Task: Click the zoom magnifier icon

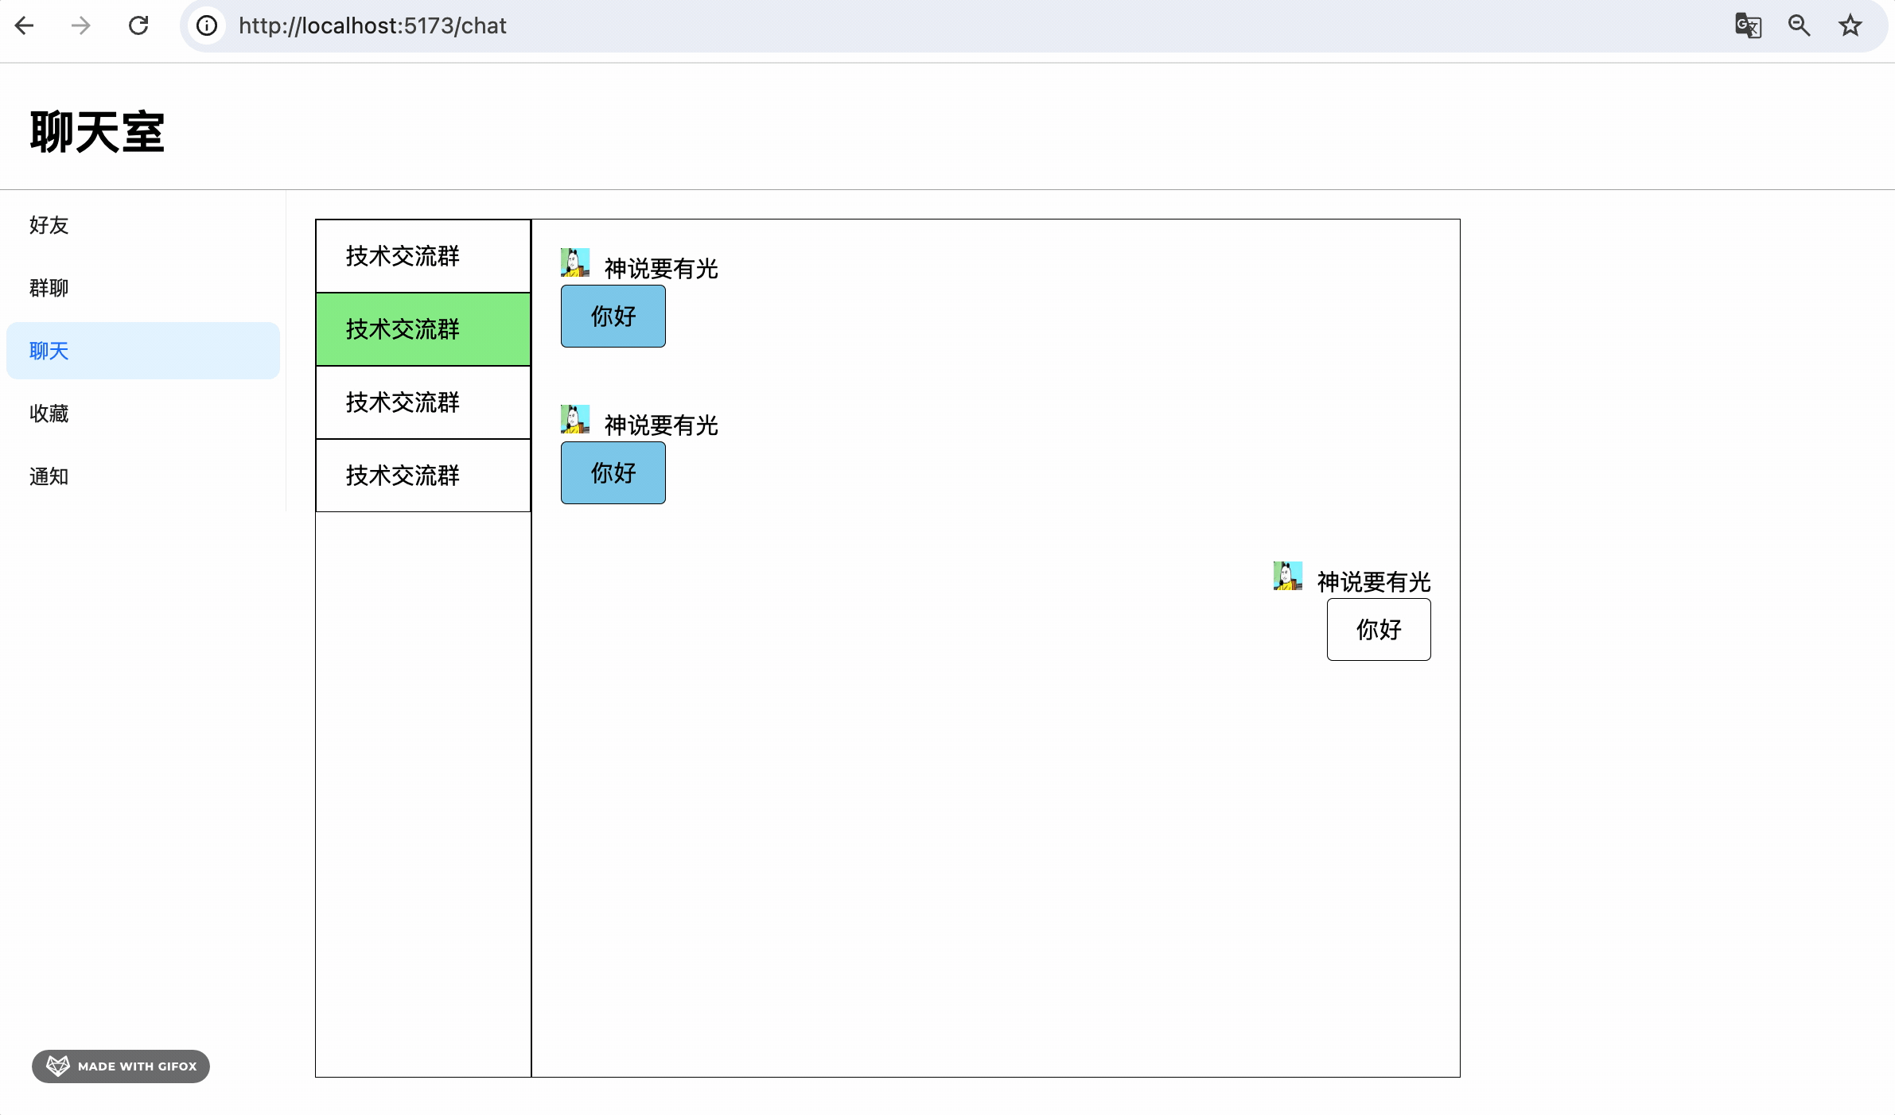Action: click(1799, 25)
